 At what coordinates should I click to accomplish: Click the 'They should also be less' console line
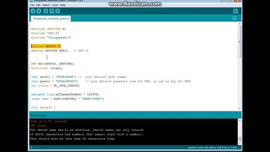coord(73,138)
